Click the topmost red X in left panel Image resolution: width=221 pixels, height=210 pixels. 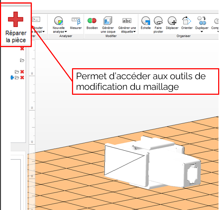[22, 48]
